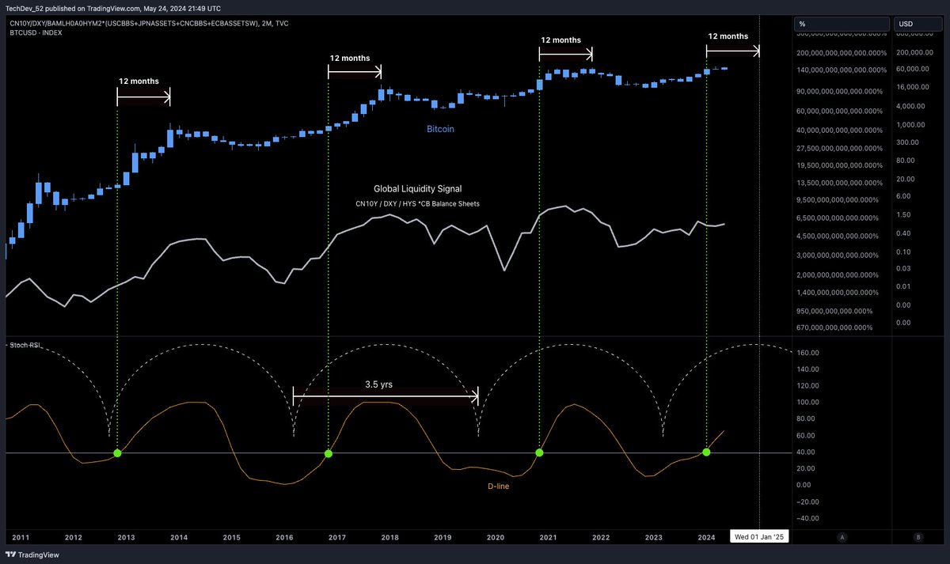Image resolution: width=950 pixels, height=564 pixels.
Task: Click the 160.00 Stoch RSI scale value
Action: [x=807, y=353]
